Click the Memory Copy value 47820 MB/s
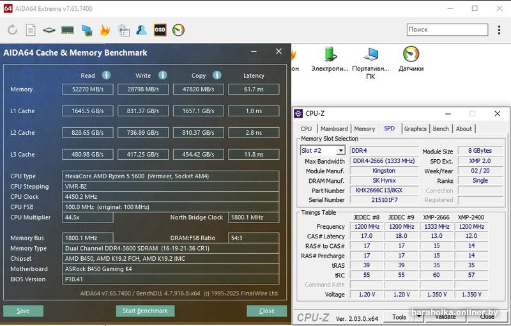 pos(199,89)
